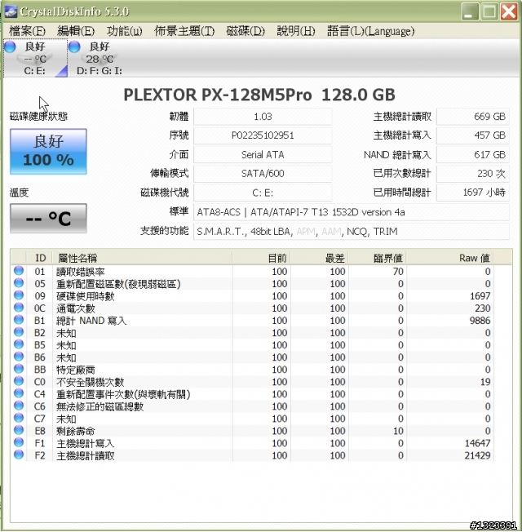Click the drive letter field C: E:

[263, 193]
